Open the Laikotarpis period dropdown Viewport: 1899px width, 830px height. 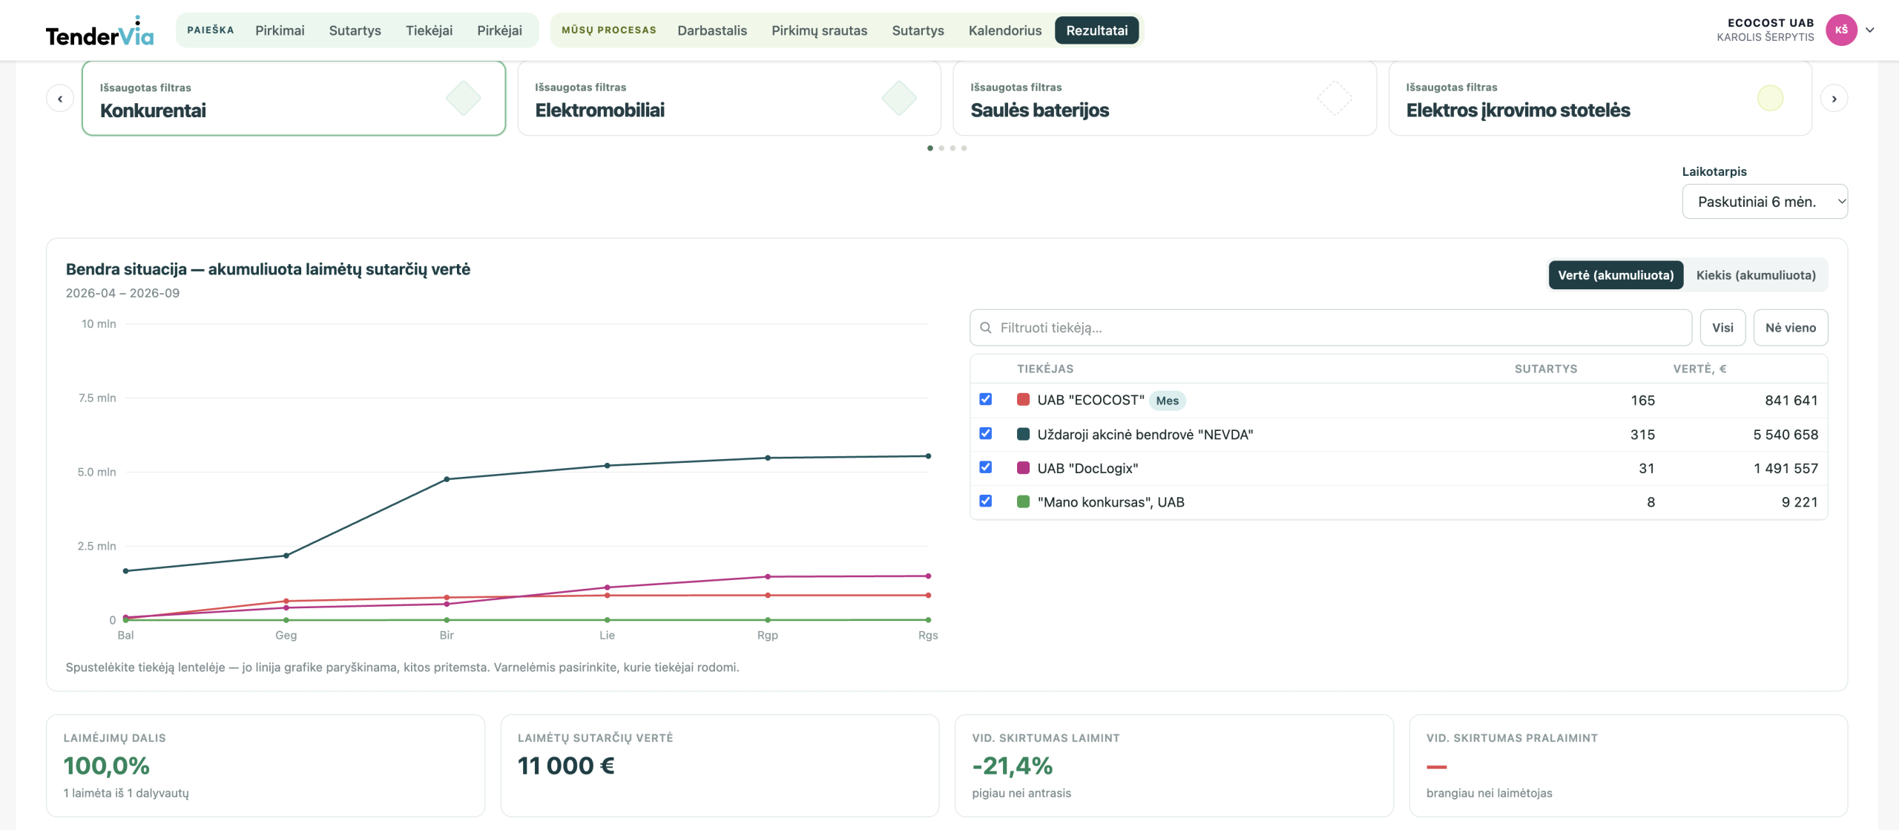pos(1765,202)
